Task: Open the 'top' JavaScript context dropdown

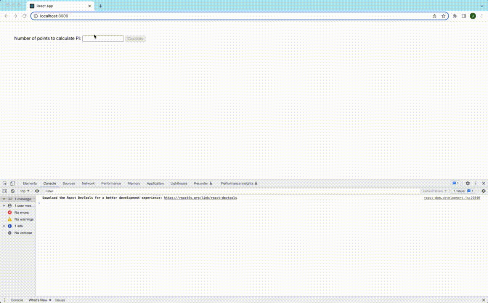Action: point(25,191)
